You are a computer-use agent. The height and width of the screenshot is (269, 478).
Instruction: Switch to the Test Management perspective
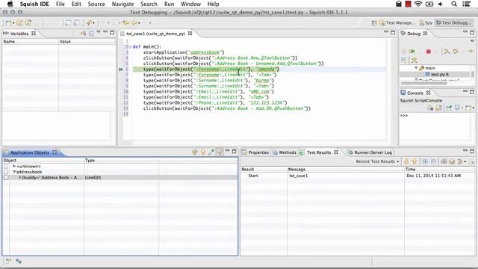pos(397,23)
